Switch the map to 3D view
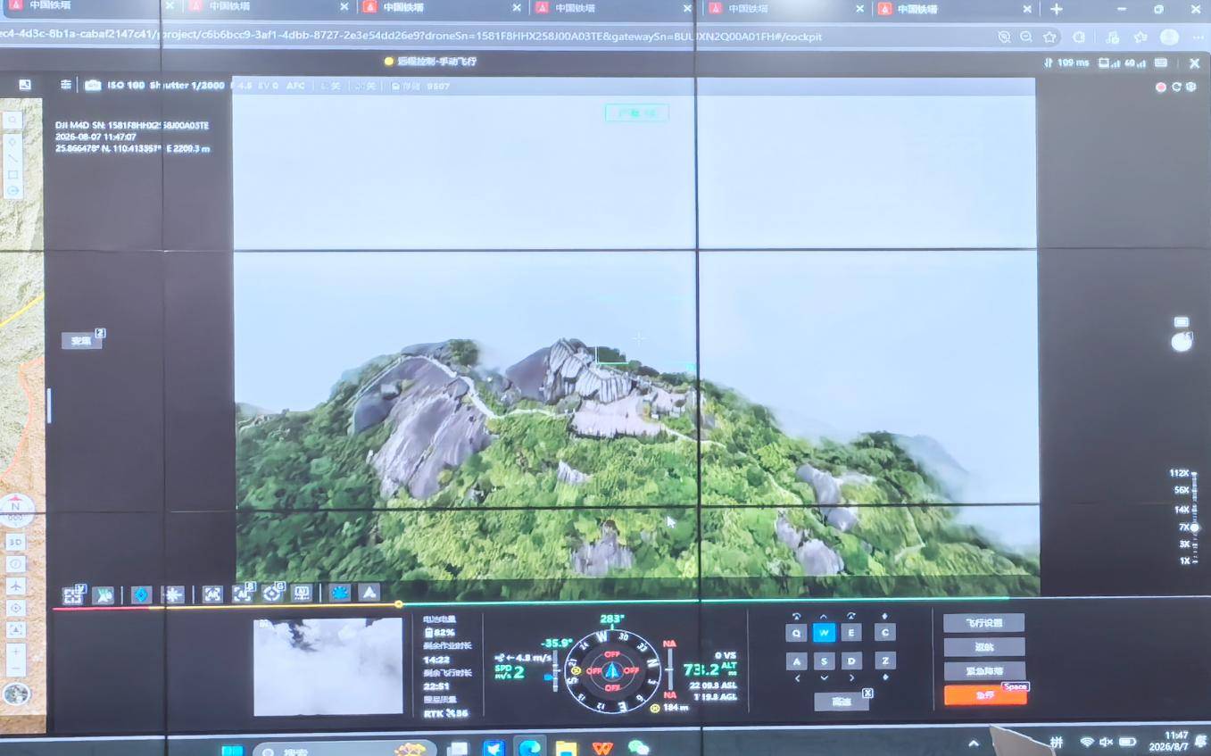 tap(15, 542)
